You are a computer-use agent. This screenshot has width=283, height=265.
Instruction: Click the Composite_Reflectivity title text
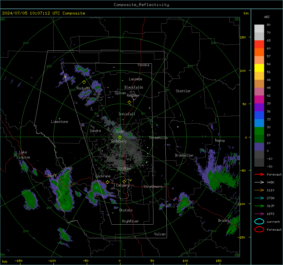point(141,5)
